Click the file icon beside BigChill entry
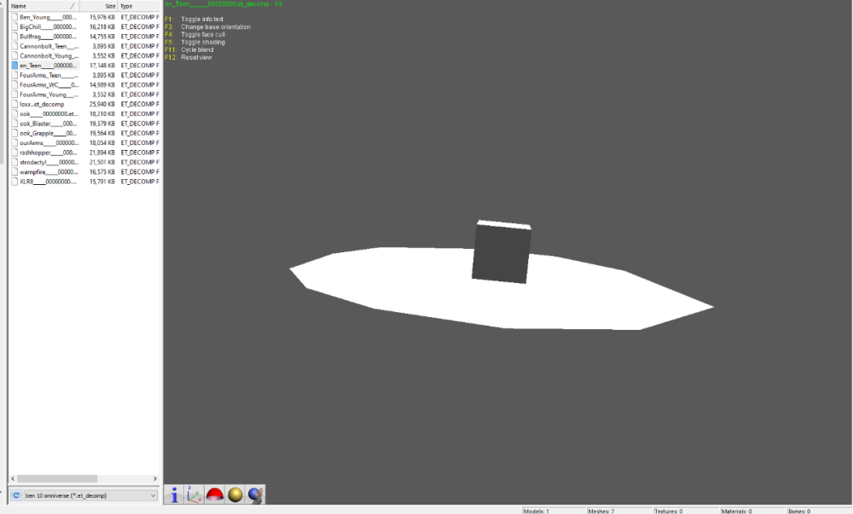 [15, 26]
